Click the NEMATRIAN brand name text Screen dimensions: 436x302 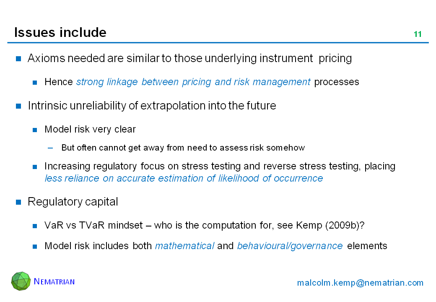click(54, 281)
